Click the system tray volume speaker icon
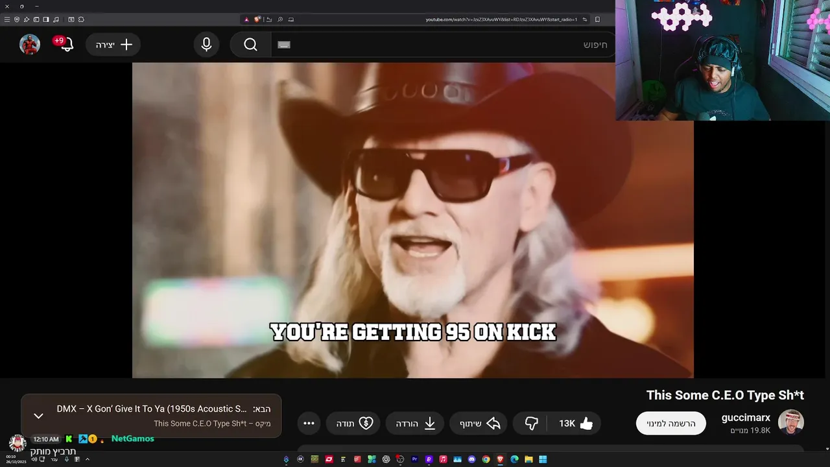830x467 pixels. click(x=34, y=459)
